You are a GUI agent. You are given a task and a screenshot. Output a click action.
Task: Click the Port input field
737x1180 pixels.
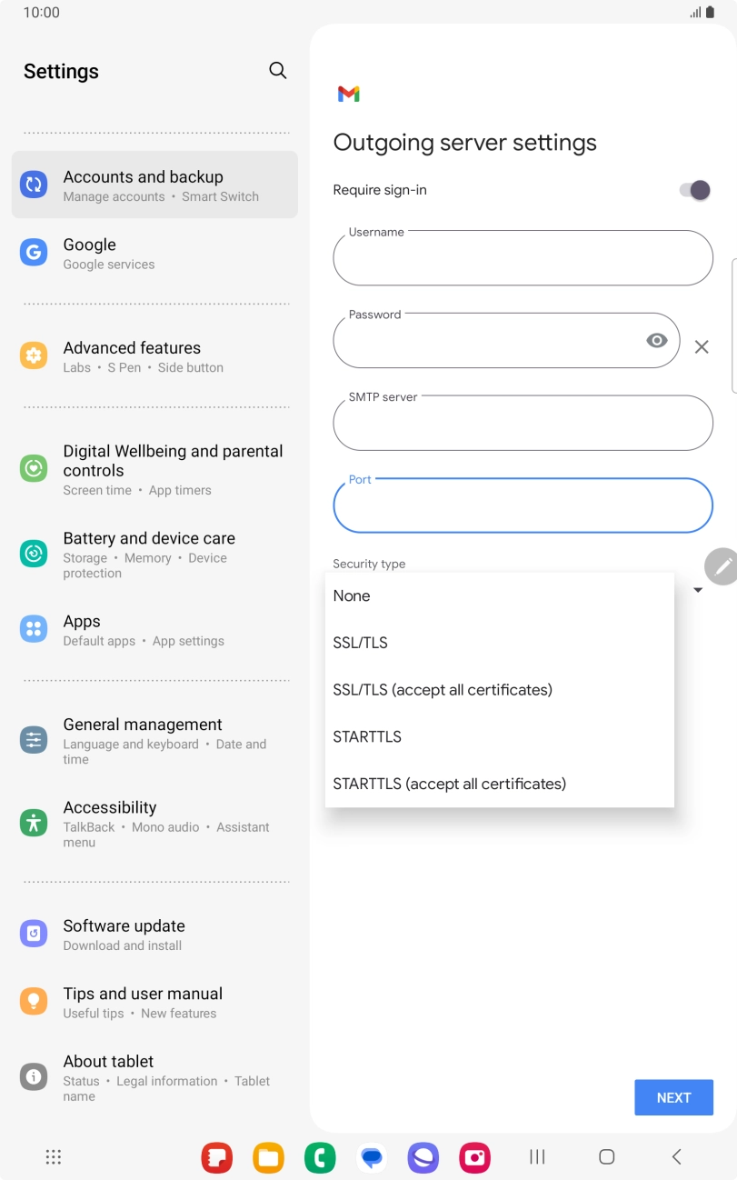(523, 505)
